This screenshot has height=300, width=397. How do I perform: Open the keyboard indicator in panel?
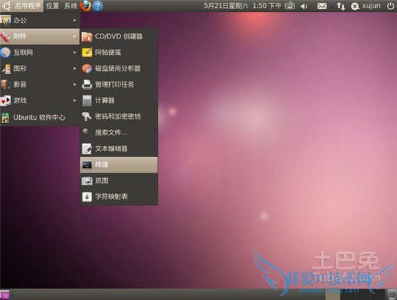[x=290, y=6]
